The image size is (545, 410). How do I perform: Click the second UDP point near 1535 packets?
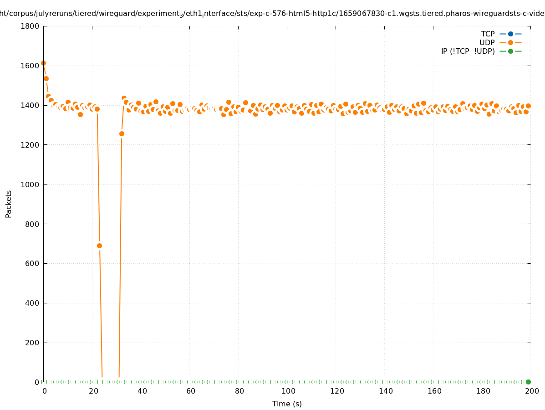[46, 78]
